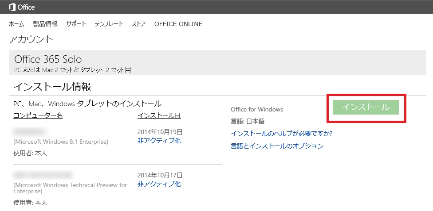Screen dimensions: 433x211
Task: Open the ホーム menu item
Action: (x=16, y=24)
